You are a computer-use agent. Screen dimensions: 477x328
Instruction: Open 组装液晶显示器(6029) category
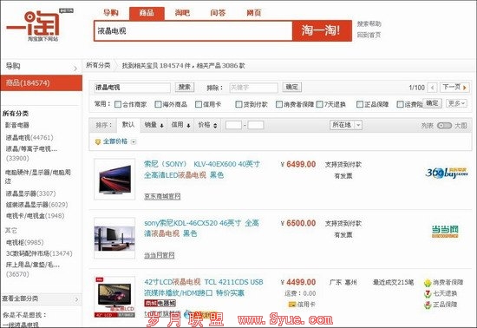click(36, 205)
